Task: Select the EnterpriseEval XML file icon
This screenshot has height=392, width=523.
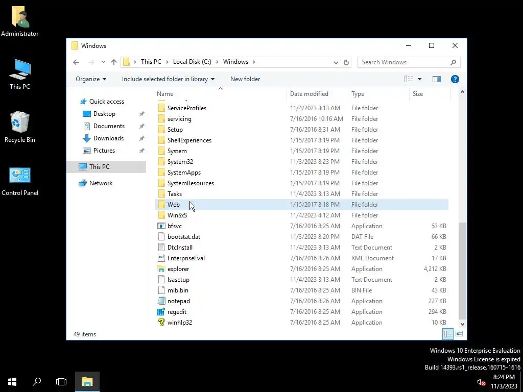Action: (x=161, y=258)
